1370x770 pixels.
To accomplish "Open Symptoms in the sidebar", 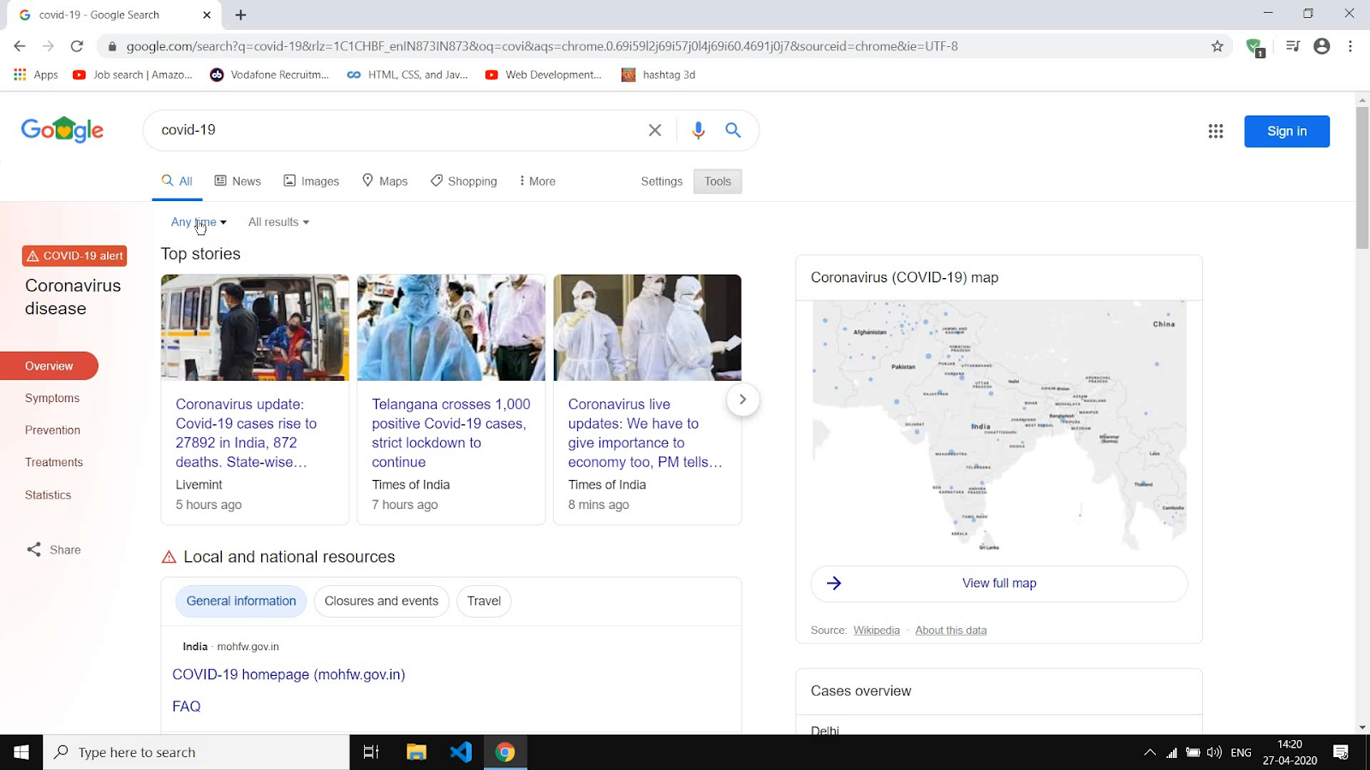I will [52, 398].
